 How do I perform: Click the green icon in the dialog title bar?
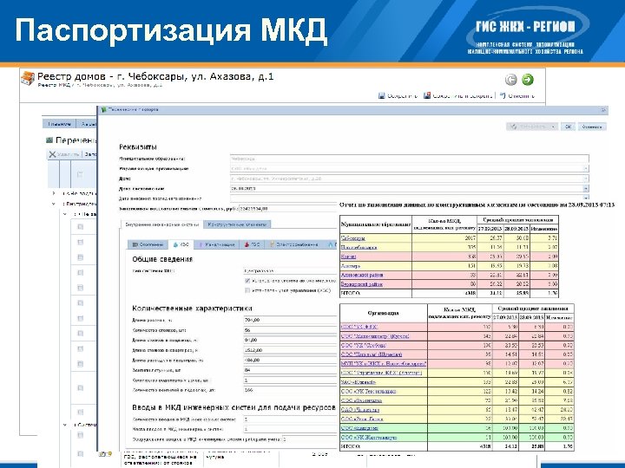point(104,109)
